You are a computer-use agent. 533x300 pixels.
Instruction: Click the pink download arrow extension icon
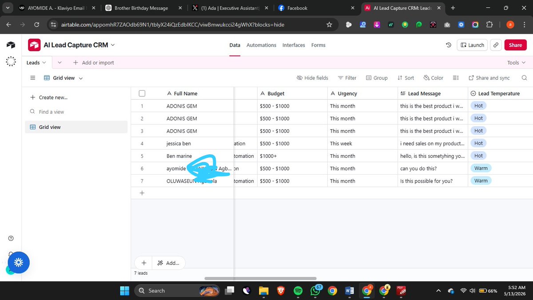point(377,25)
